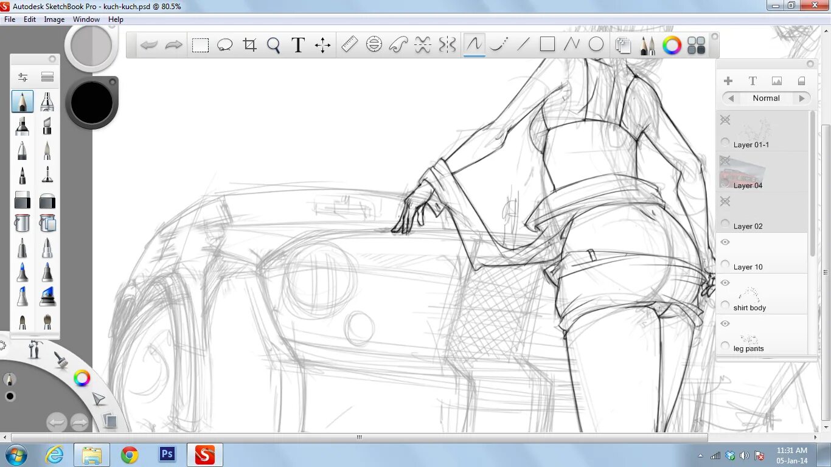Click the Undo arrow in the top toolbar
Screen dimensions: 831x467
(x=149, y=45)
